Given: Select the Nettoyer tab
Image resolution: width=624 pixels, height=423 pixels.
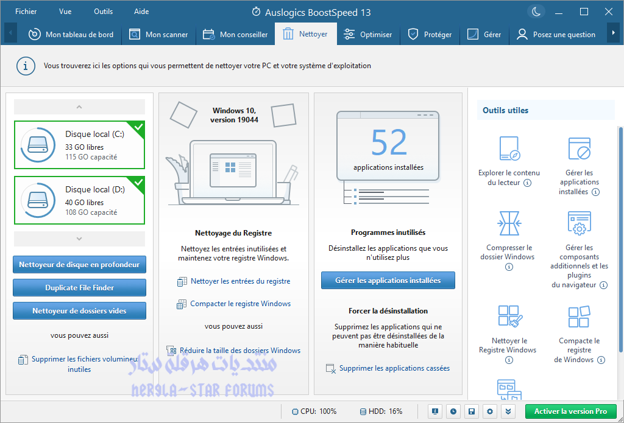Looking at the screenshot, I should click(x=305, y=34).
